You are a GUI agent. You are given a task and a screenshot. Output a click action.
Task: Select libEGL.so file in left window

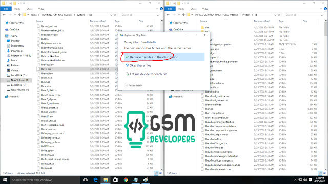click(46, 69)
